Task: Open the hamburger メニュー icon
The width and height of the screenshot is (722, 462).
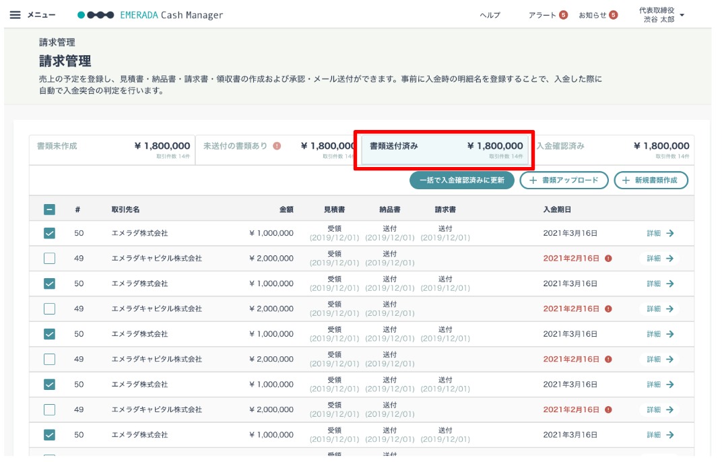Action: coord(15,15)
